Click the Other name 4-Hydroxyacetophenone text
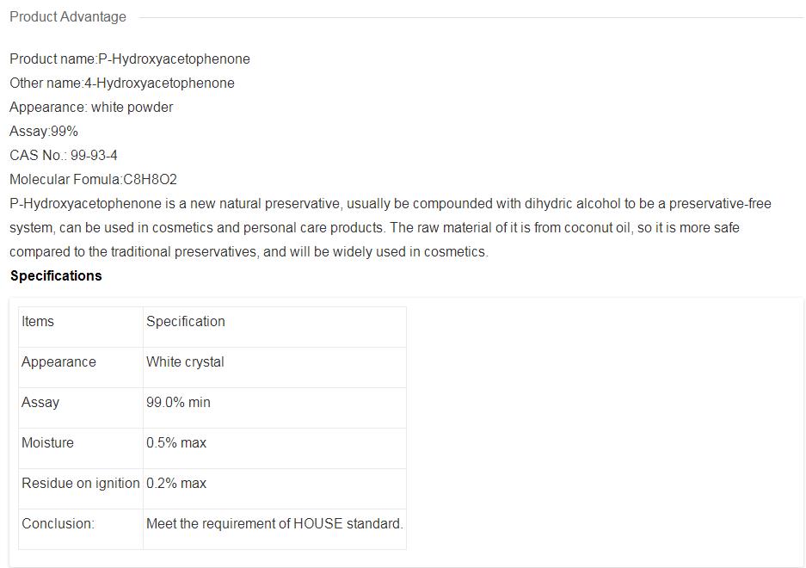 (121, 83)
